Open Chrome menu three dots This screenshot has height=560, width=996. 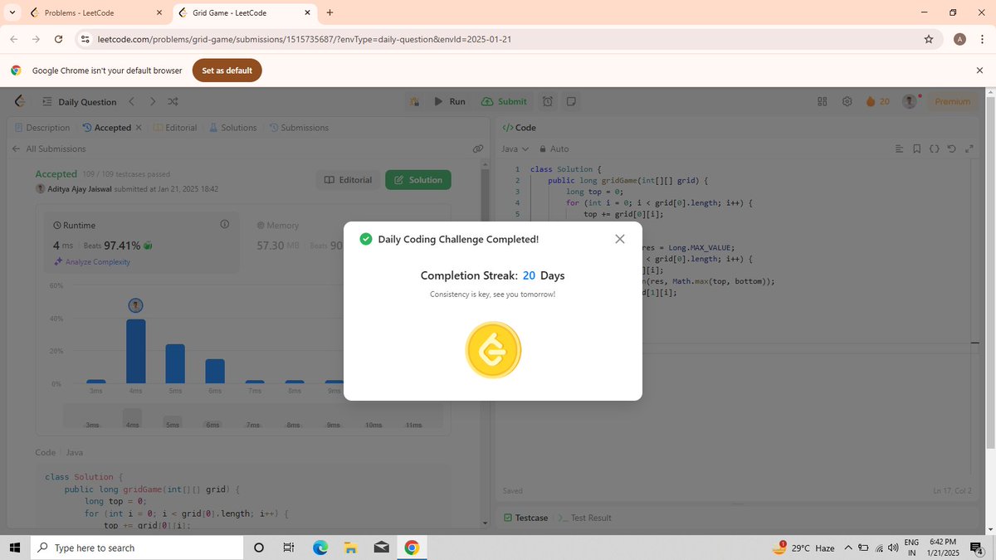pos(982,39)
